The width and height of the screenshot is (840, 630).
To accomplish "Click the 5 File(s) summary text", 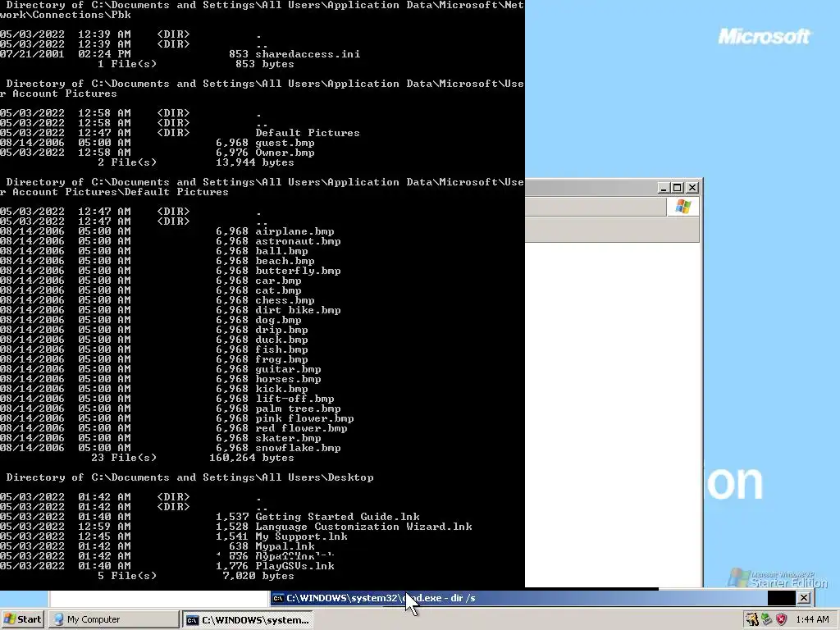I will pyautogui.click(x=127, y=576).
